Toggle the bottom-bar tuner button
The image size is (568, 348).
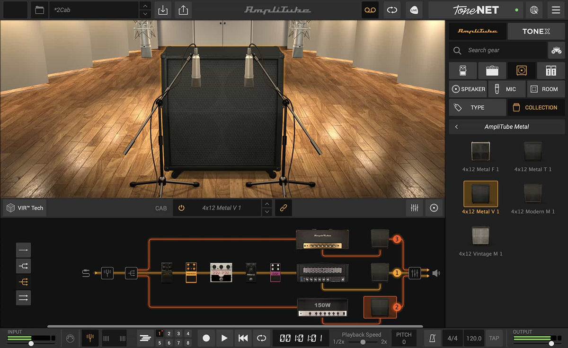tap(90, 338)
